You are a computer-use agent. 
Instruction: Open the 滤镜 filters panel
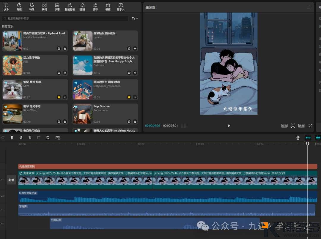pos(82,7)
